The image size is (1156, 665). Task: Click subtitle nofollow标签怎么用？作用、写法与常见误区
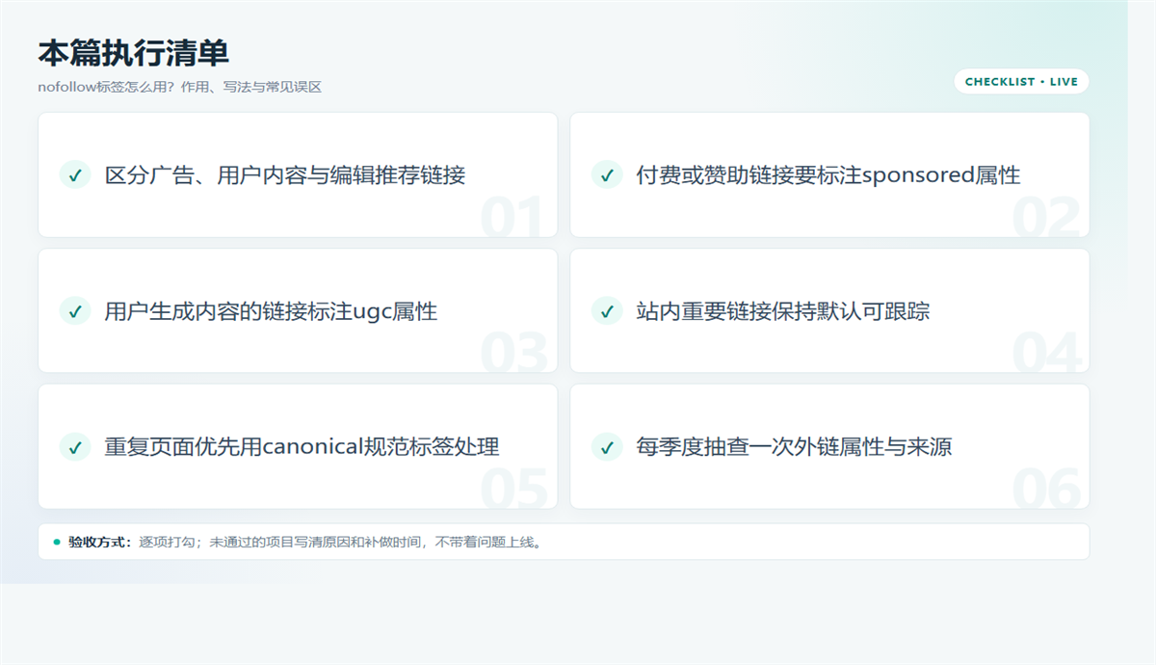tap(179, 87)
